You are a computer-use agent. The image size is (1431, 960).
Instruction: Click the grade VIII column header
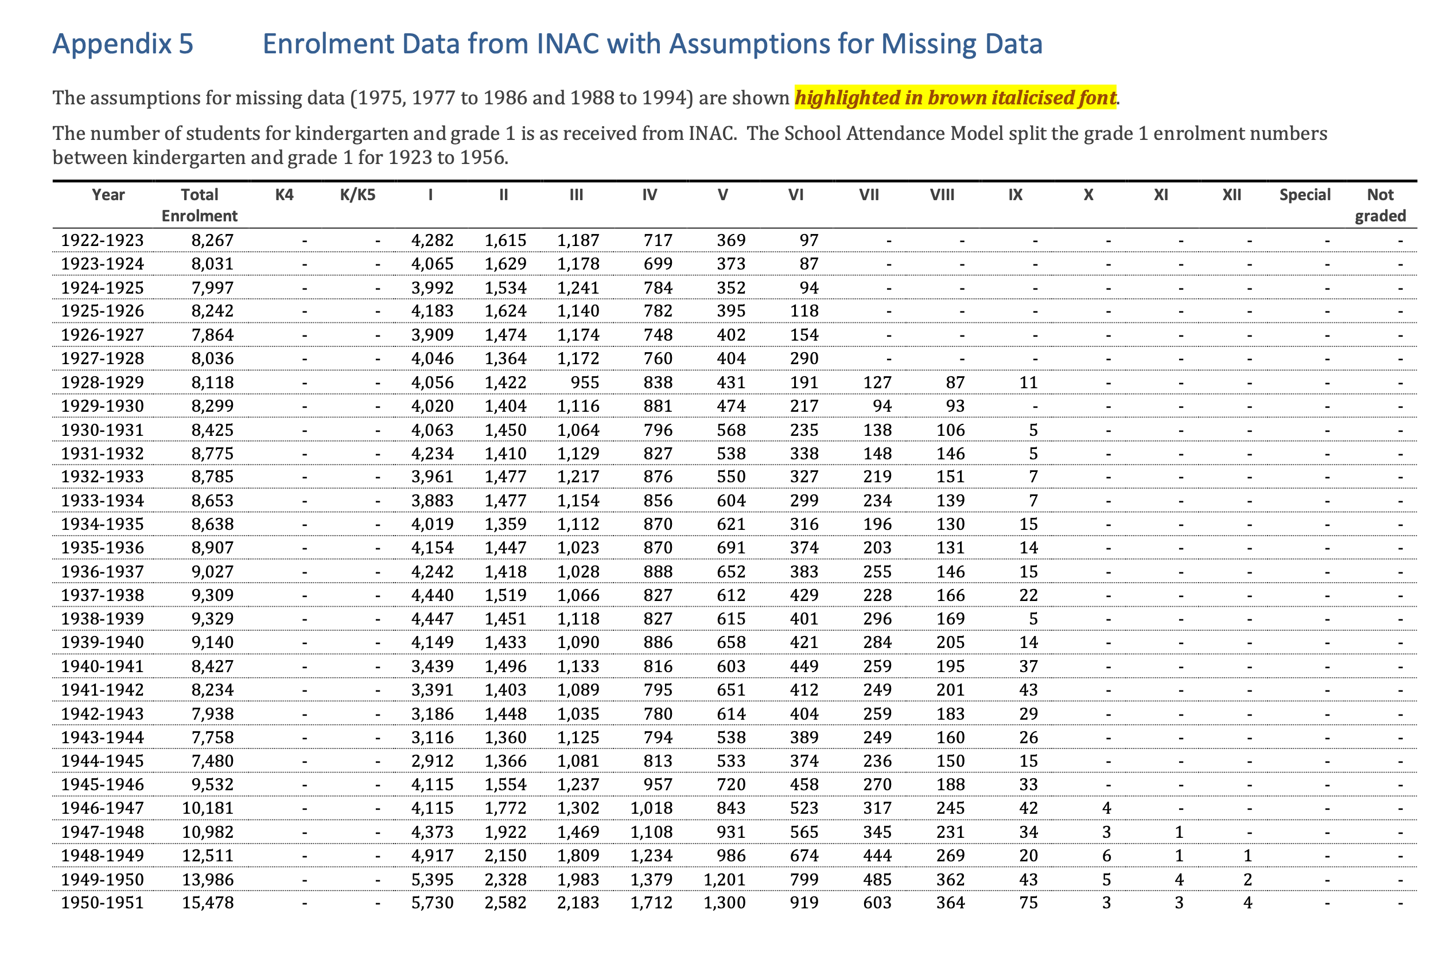(x=942, y=194)
